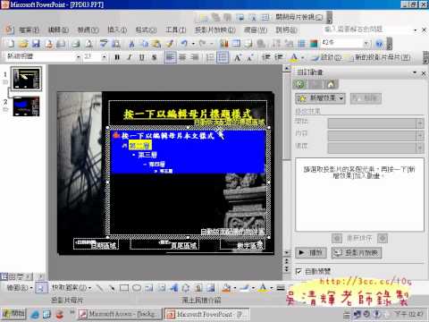
Task: Open the Insert menu
Action: [x=117, y=30]
